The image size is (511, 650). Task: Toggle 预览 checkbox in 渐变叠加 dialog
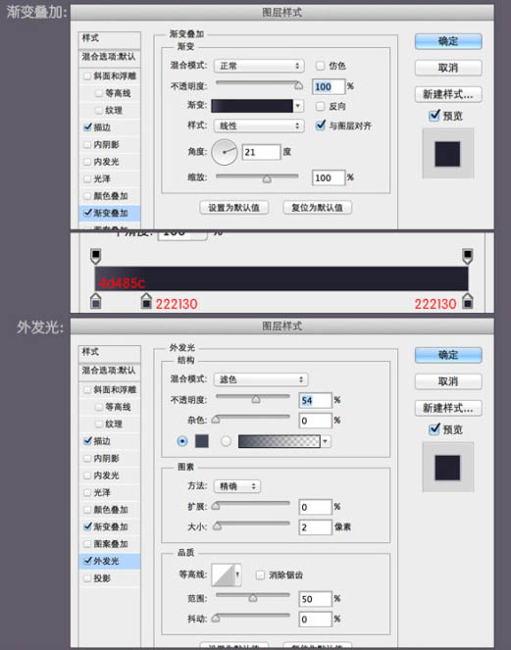pos(434,116)
